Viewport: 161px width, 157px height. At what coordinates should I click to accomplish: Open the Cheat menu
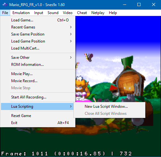tap(82, 13)
